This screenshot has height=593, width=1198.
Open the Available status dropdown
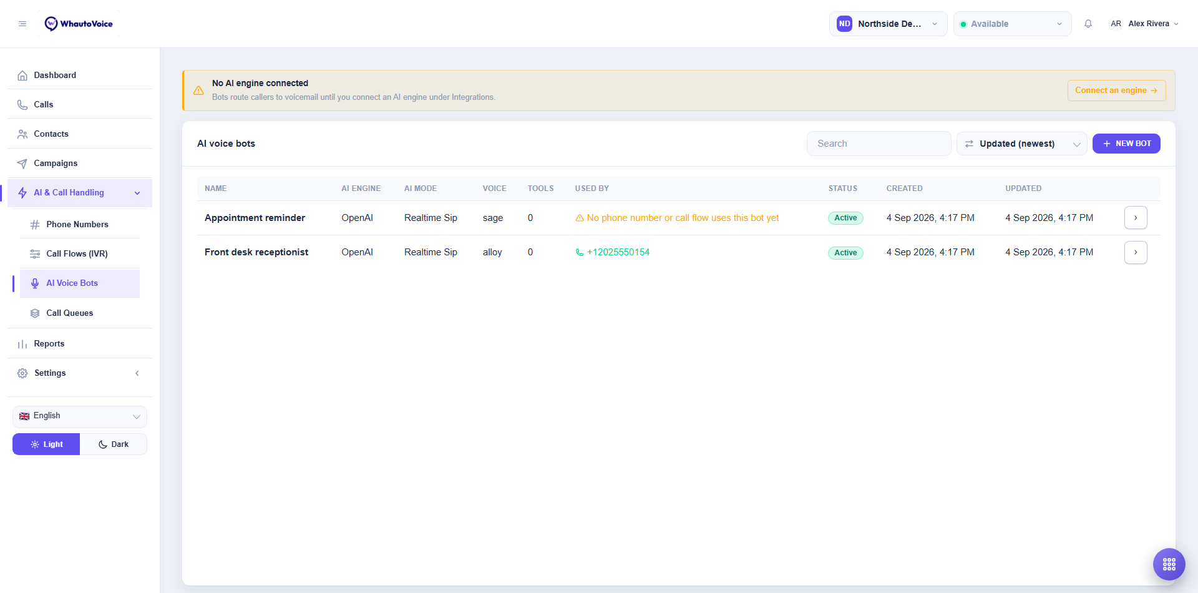coord(1012,24)
